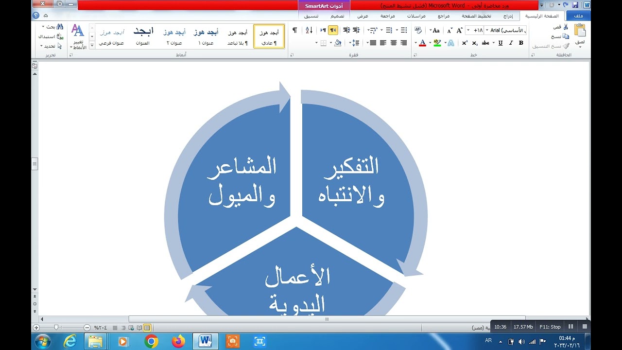Click the numbered list icon
The height and width of the screenshot is (350, 622).
[389, 30]
